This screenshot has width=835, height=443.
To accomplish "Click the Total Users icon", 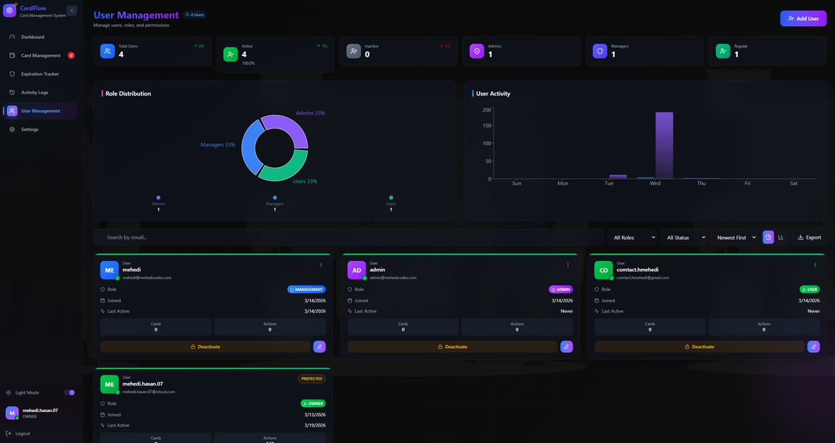I will [108, 51].
